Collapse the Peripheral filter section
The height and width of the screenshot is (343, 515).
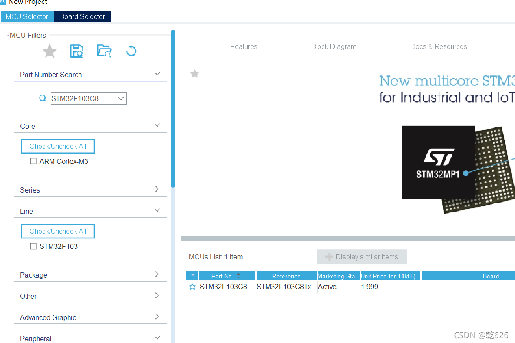click(x=157, y=337)
